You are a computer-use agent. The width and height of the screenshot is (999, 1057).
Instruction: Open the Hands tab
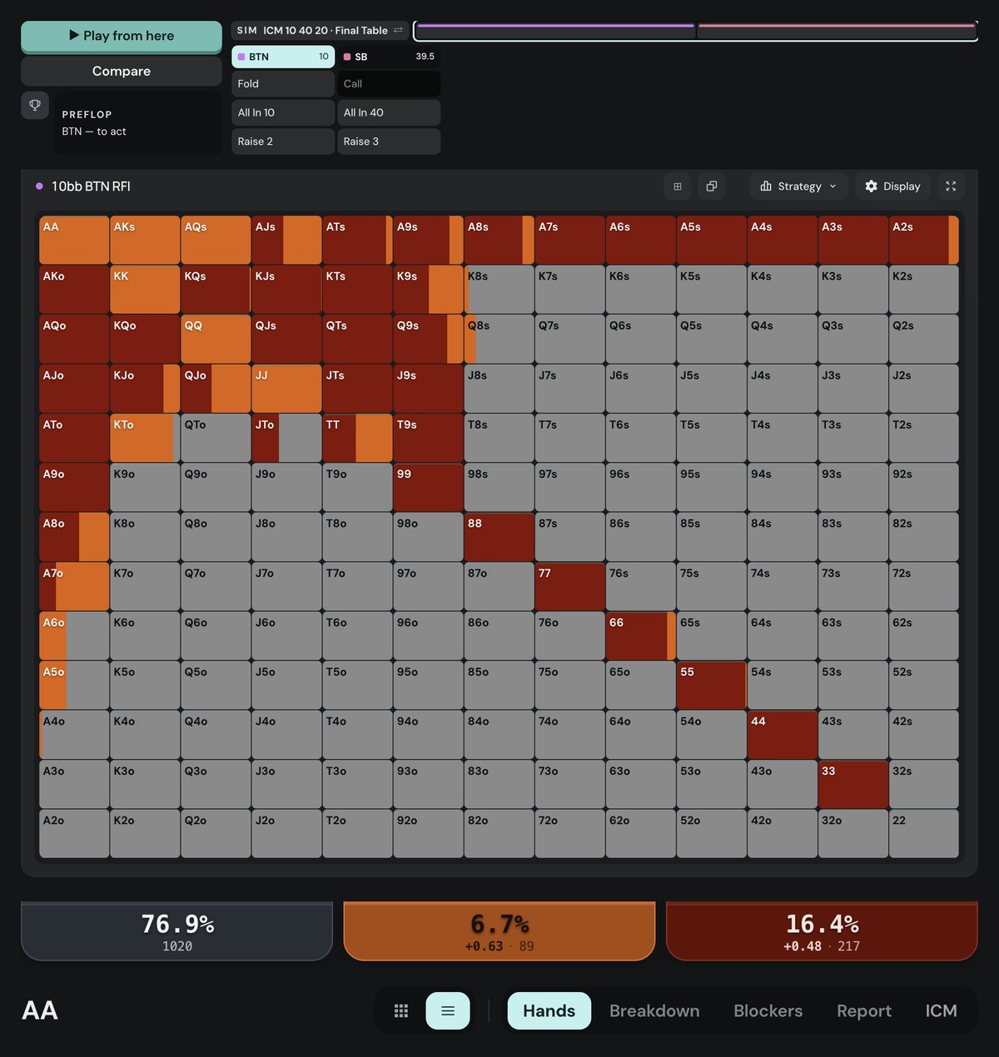(x=549, y=1010)
